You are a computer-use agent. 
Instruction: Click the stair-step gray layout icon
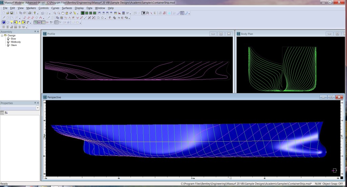tap(12, 27)
